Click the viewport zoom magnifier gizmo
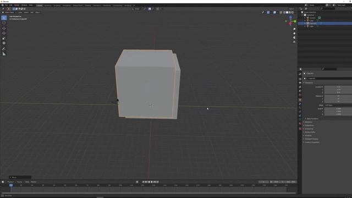The image size is (352, 198). pos(294,29)
